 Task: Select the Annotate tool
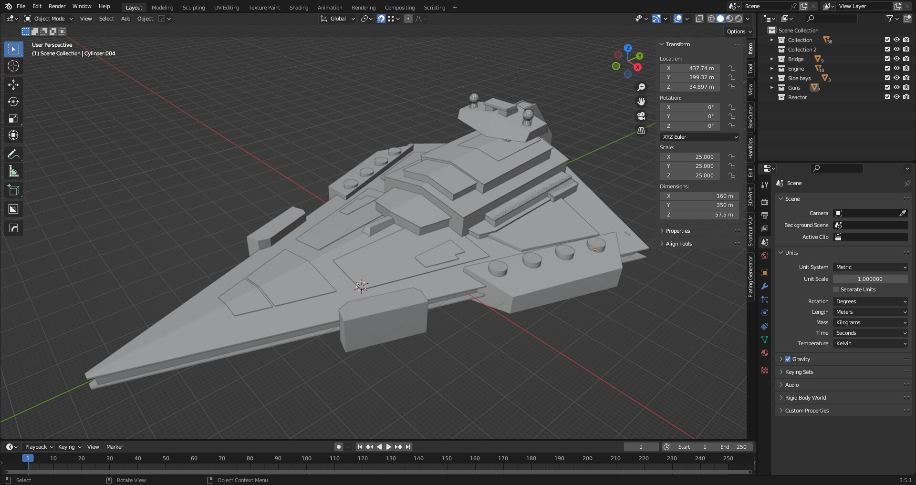tap(13, 154)
